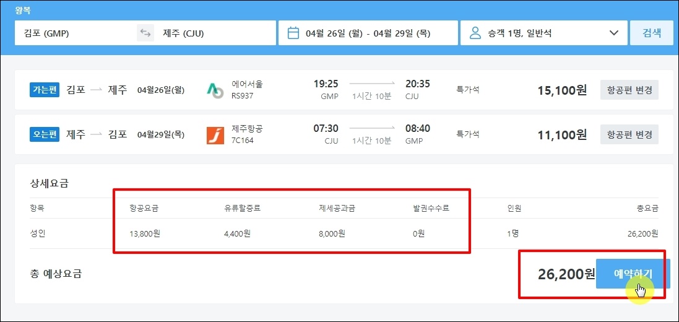This screenshot has width=679, height=322.
Task: Click the swap origin and destination arrows icon
Action: coord(145,33)
